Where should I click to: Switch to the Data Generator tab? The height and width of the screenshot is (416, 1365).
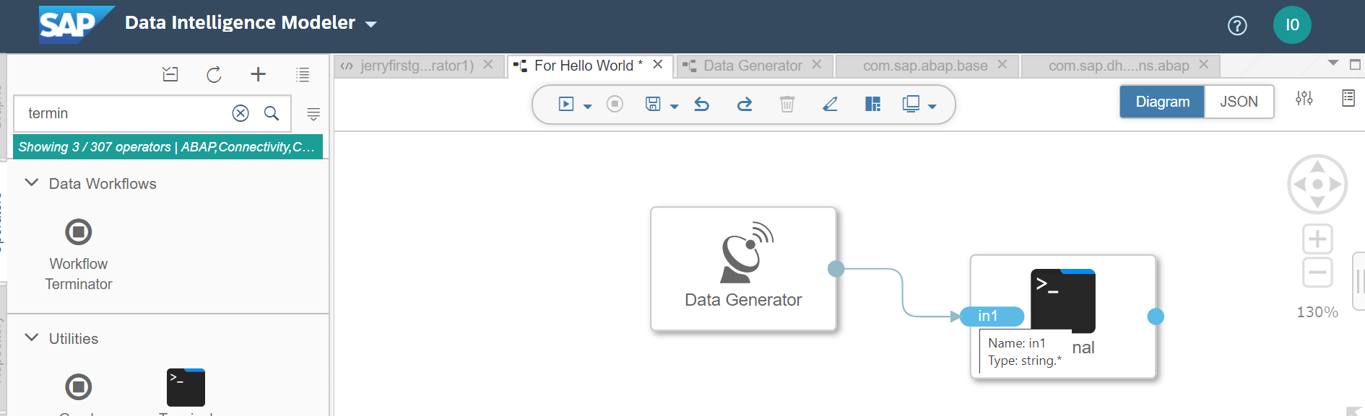[753, 66]
